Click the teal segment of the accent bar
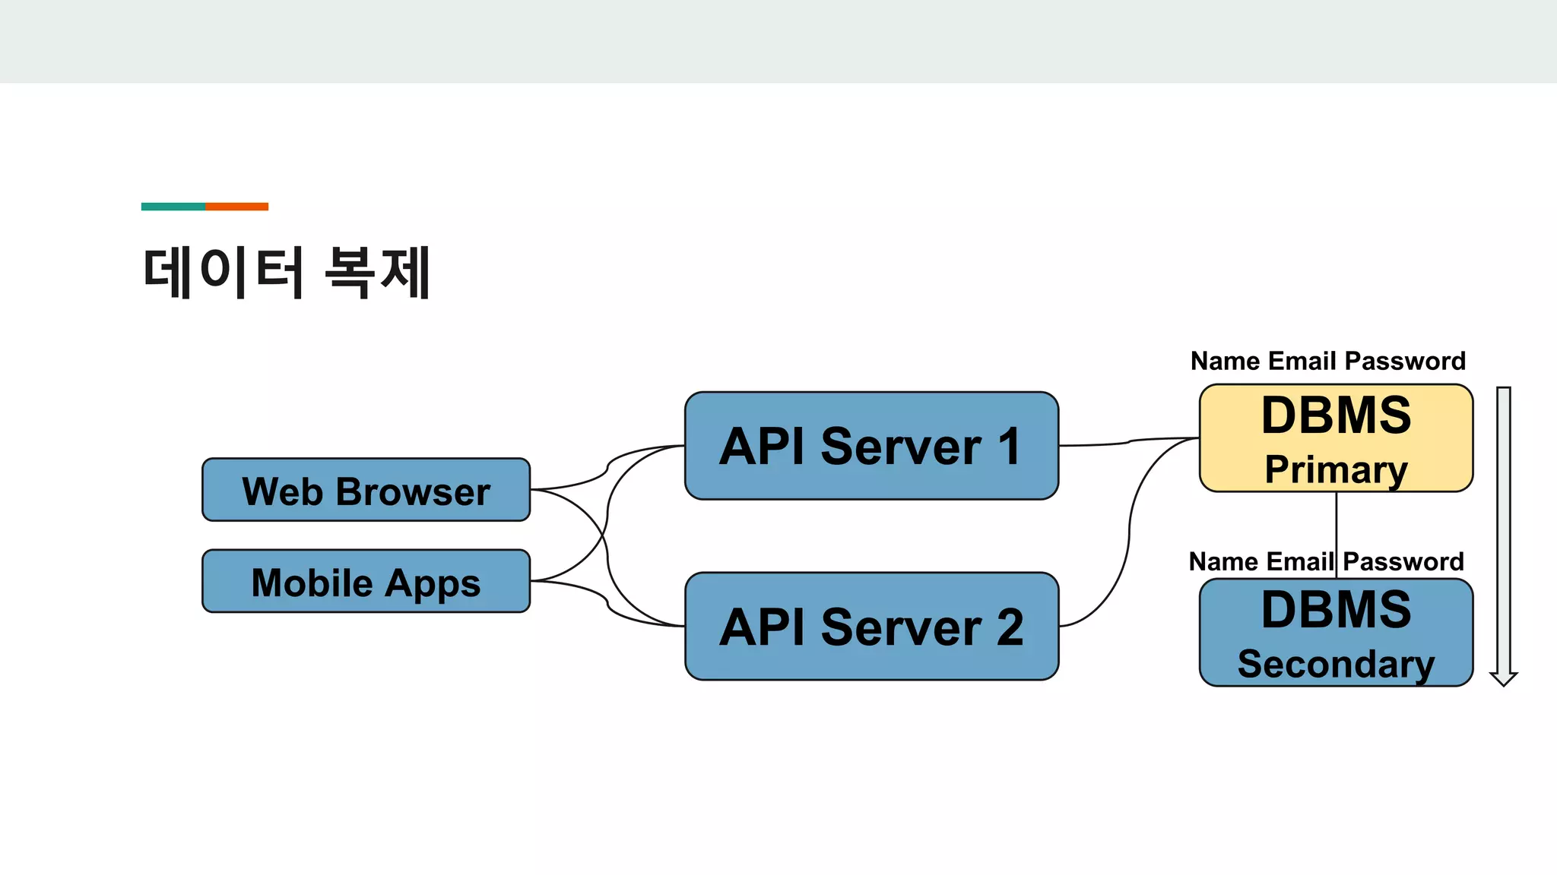The image size is (1557, 875). click(x=173, y=207)
